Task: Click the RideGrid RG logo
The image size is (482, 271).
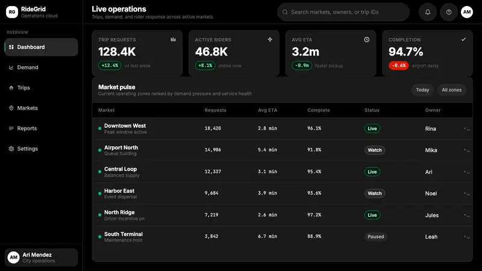Action: 11,12
